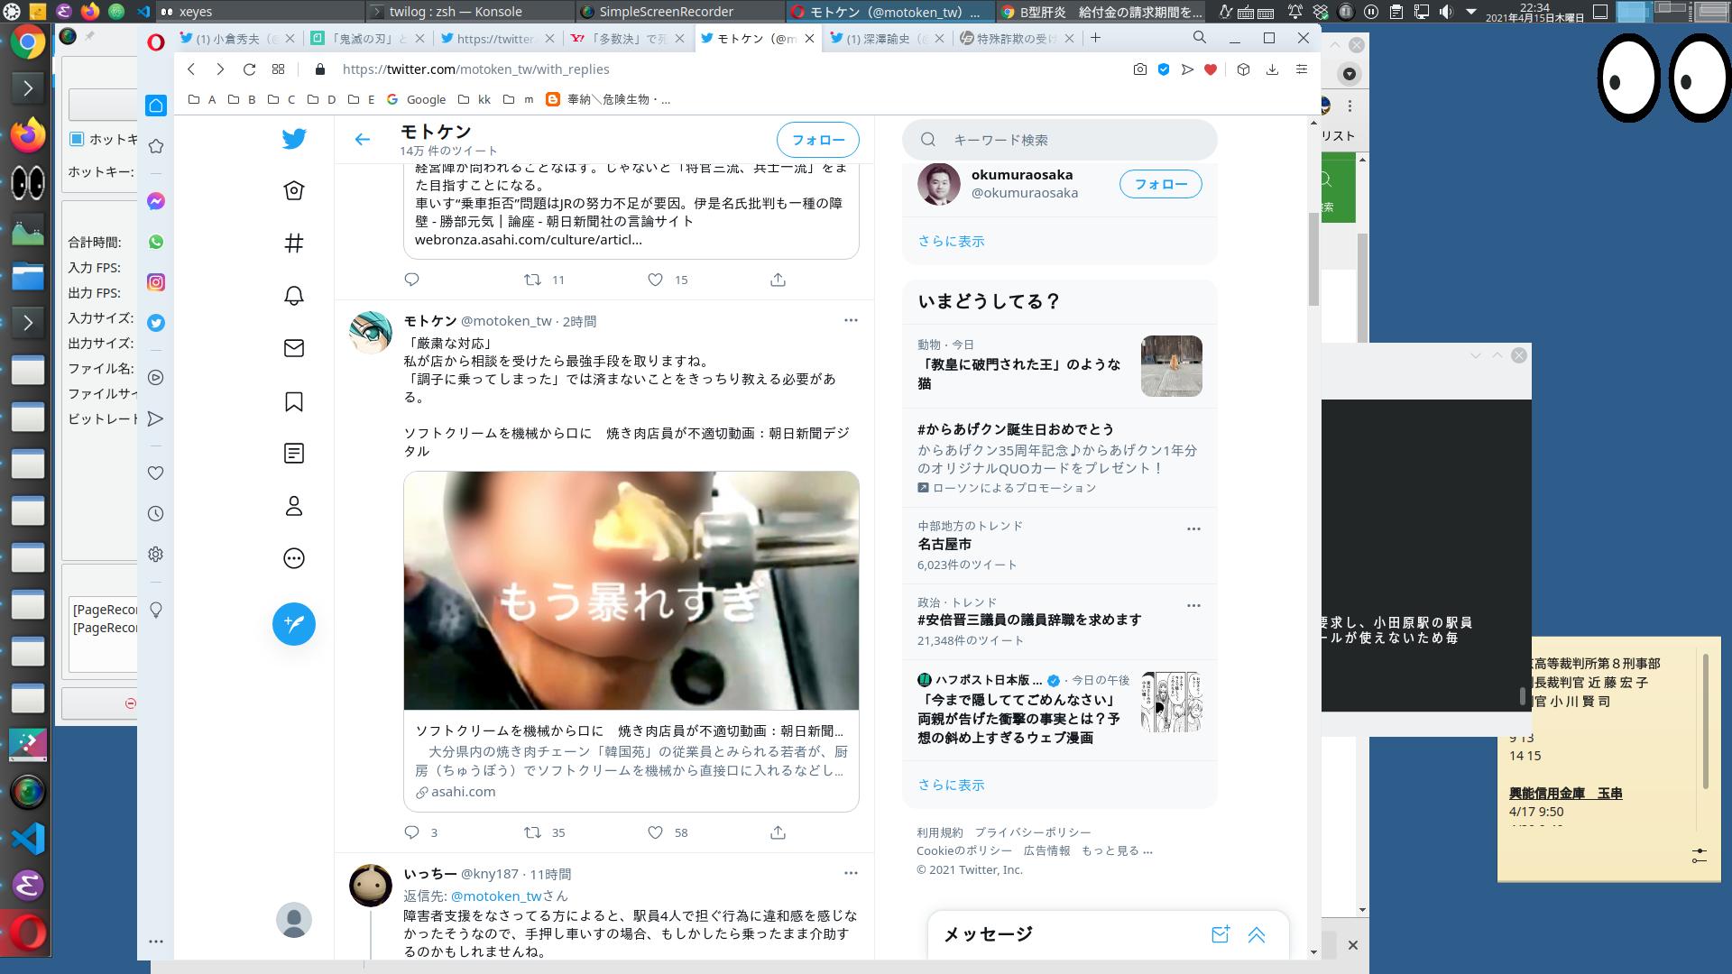1732x974 pixels.
Task: Open More options circle icon in Twitter sidebar
Action: point(294,558)
